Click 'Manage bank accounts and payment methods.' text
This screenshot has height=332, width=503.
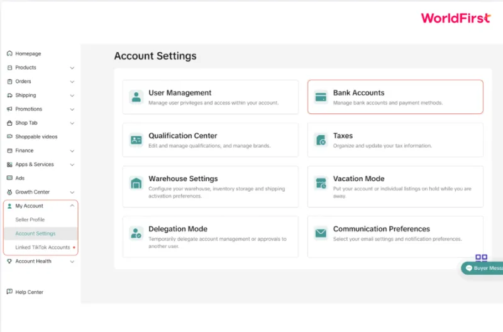tap(388, 102)
